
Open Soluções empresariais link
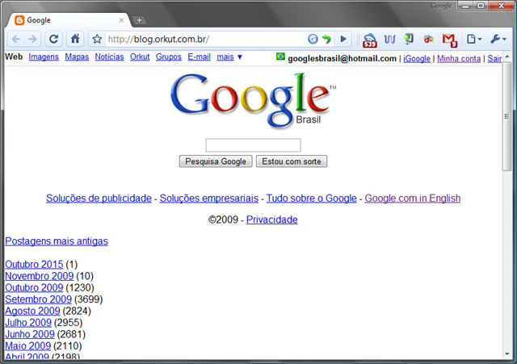(209, 199)
